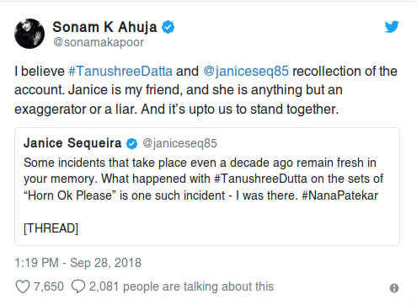Open the @janiceseq85 mention in tweet text
Screen dimensions: 417x305
pos(246,71)
